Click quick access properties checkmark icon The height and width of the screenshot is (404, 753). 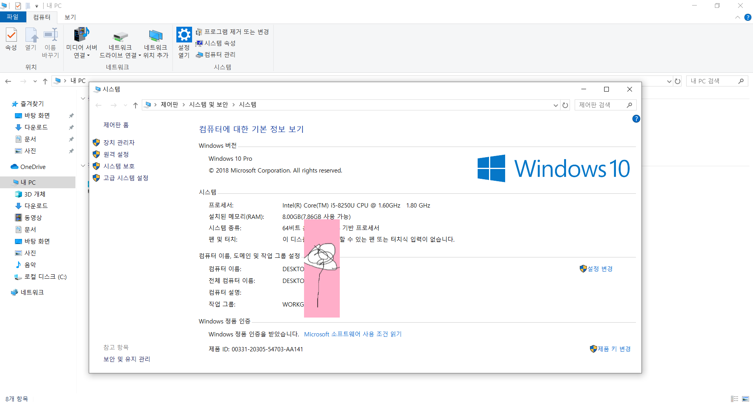tap(18, 6)
